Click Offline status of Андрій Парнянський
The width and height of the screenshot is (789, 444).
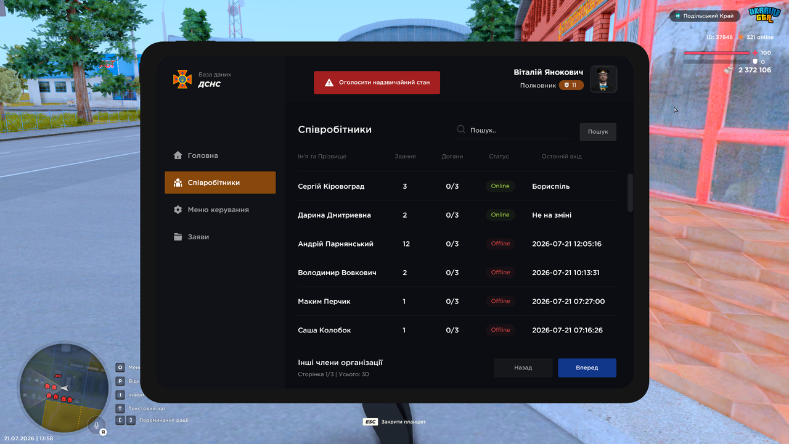[x=501, y=244]
